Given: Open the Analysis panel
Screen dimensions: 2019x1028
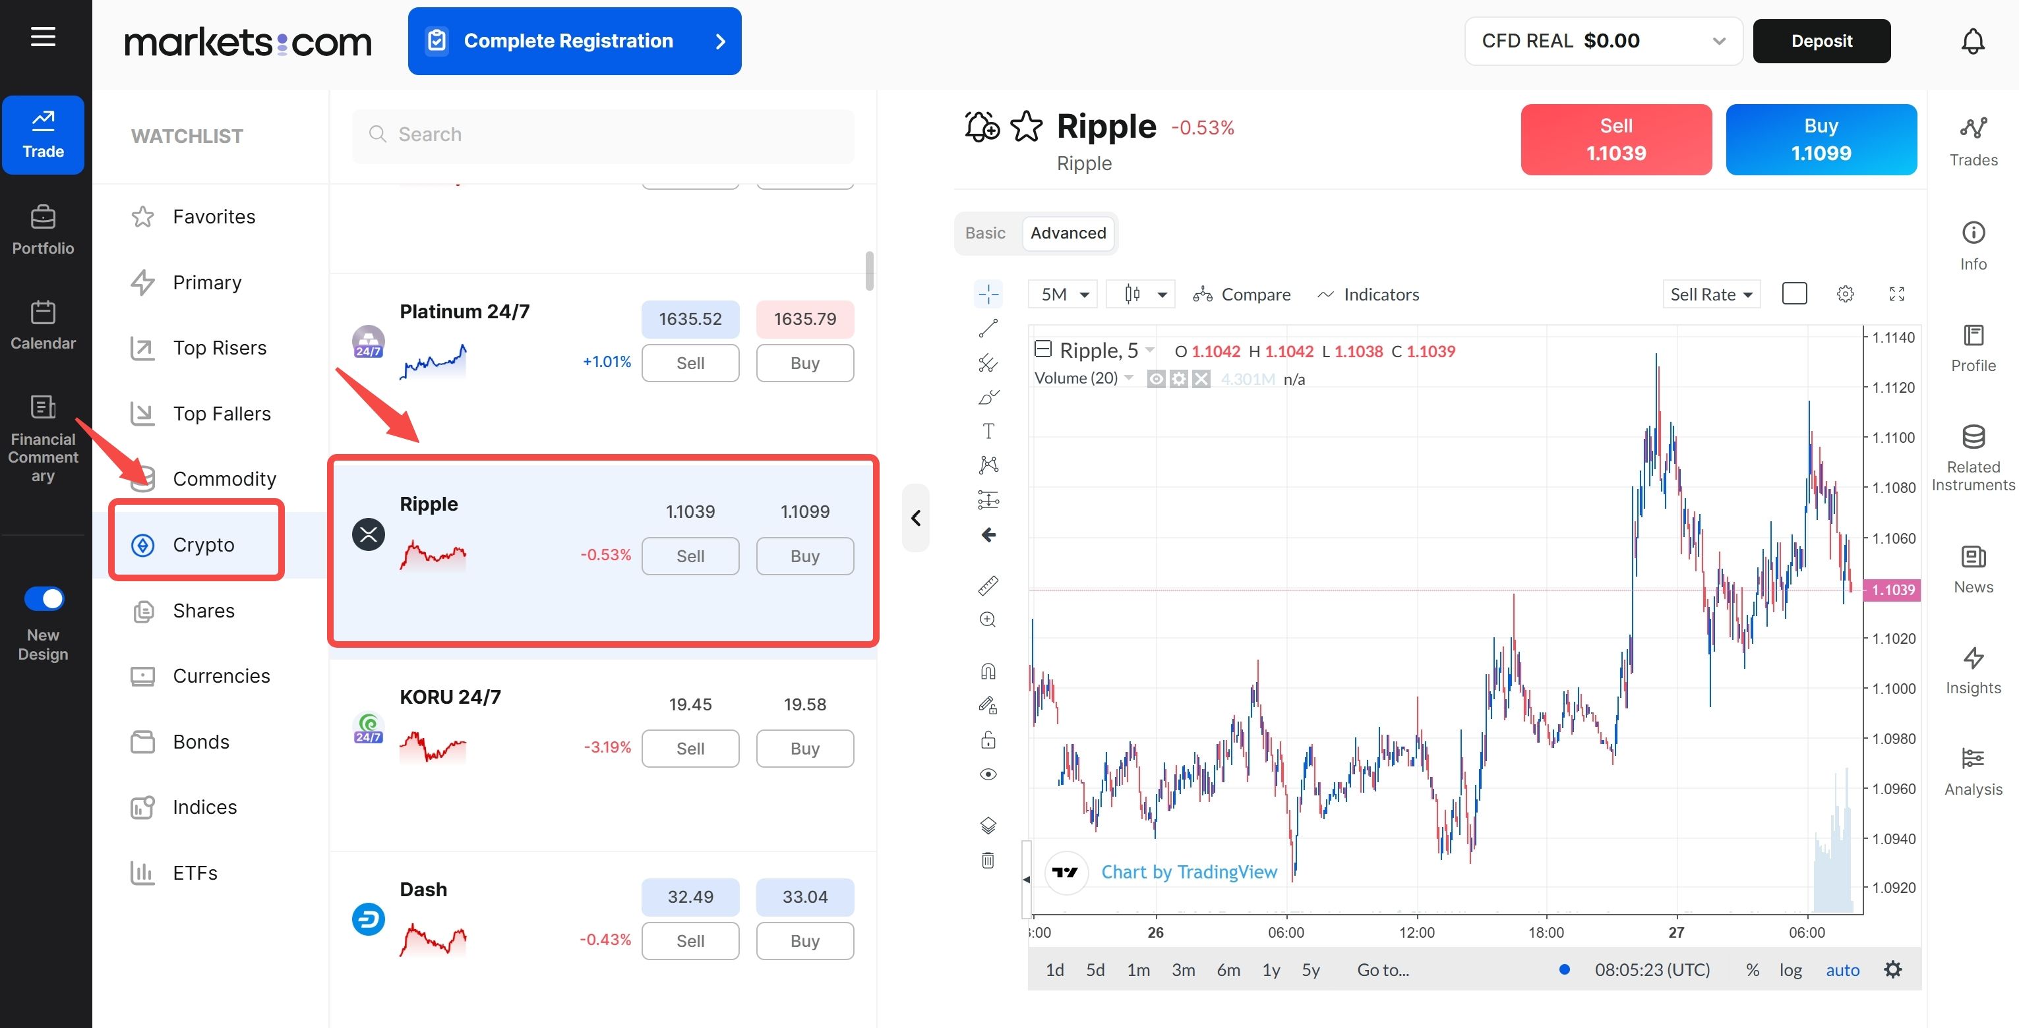Looking at the screenshot, I should tap(1973, 772).
